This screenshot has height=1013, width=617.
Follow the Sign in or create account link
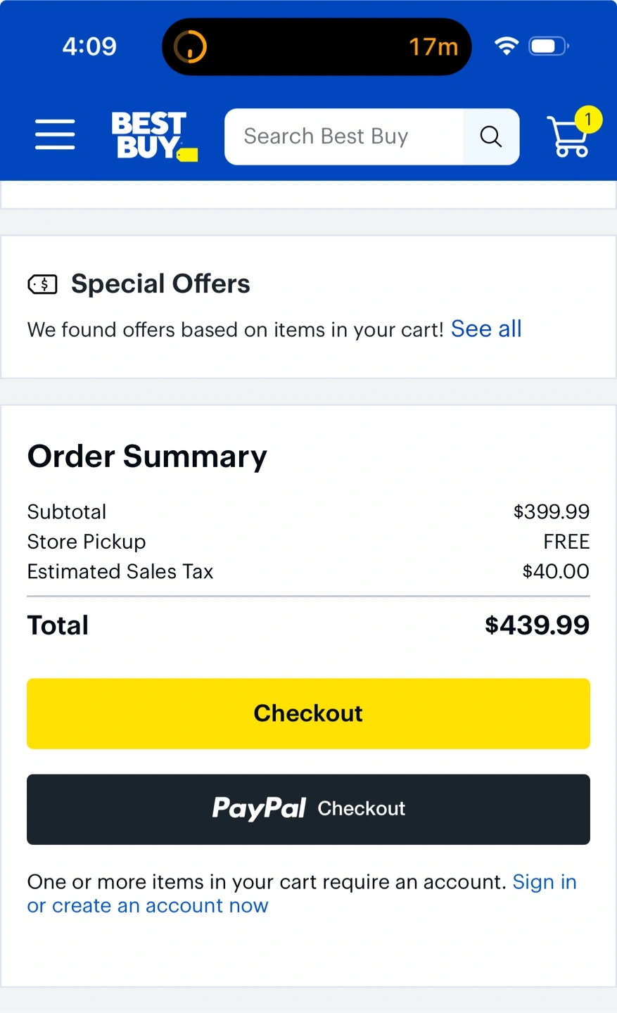(148, 905)
